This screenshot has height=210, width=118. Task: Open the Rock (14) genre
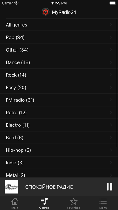(59, 75)
